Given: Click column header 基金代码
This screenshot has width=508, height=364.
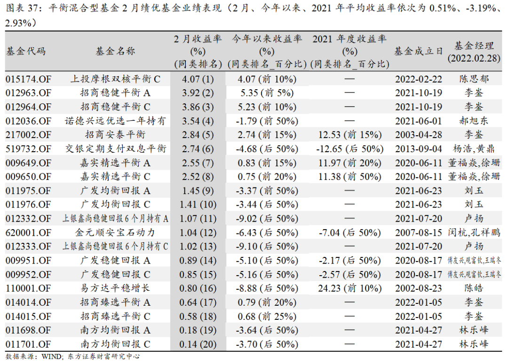Looking at the screenshot, I should (x=26, y=52).
